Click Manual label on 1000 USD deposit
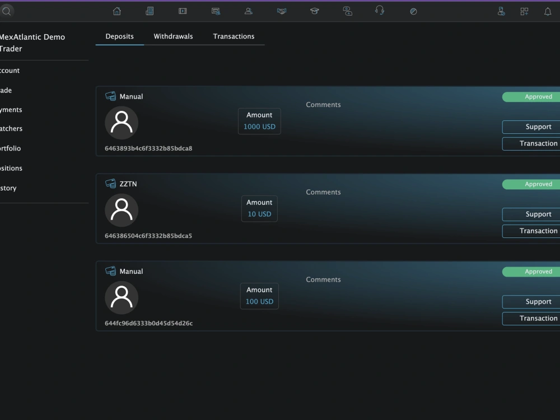The image size is (560, 420). [131, 96]
